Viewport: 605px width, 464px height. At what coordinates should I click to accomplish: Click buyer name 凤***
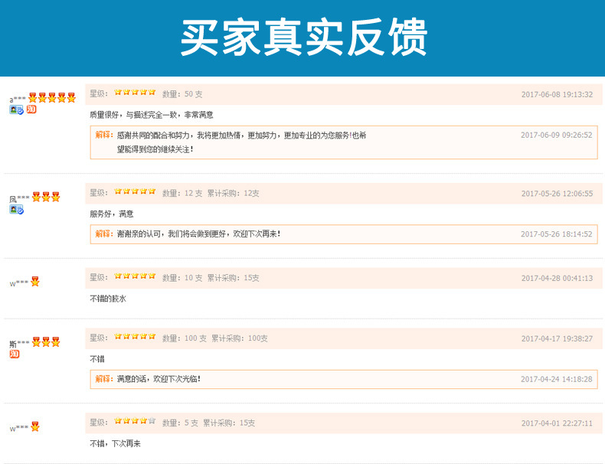click(19, 198)
